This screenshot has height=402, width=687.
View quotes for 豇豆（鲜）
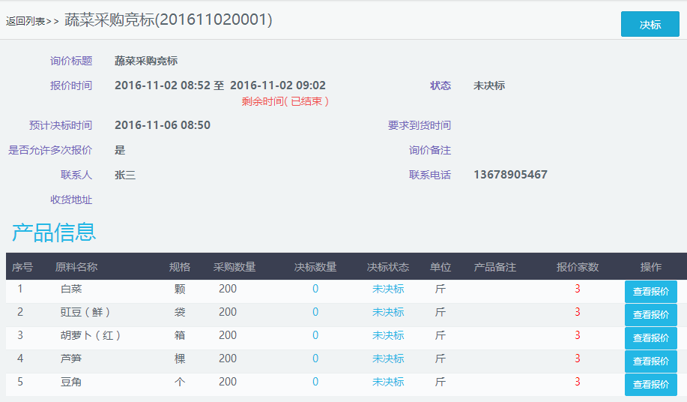click(x=650, y=315)
